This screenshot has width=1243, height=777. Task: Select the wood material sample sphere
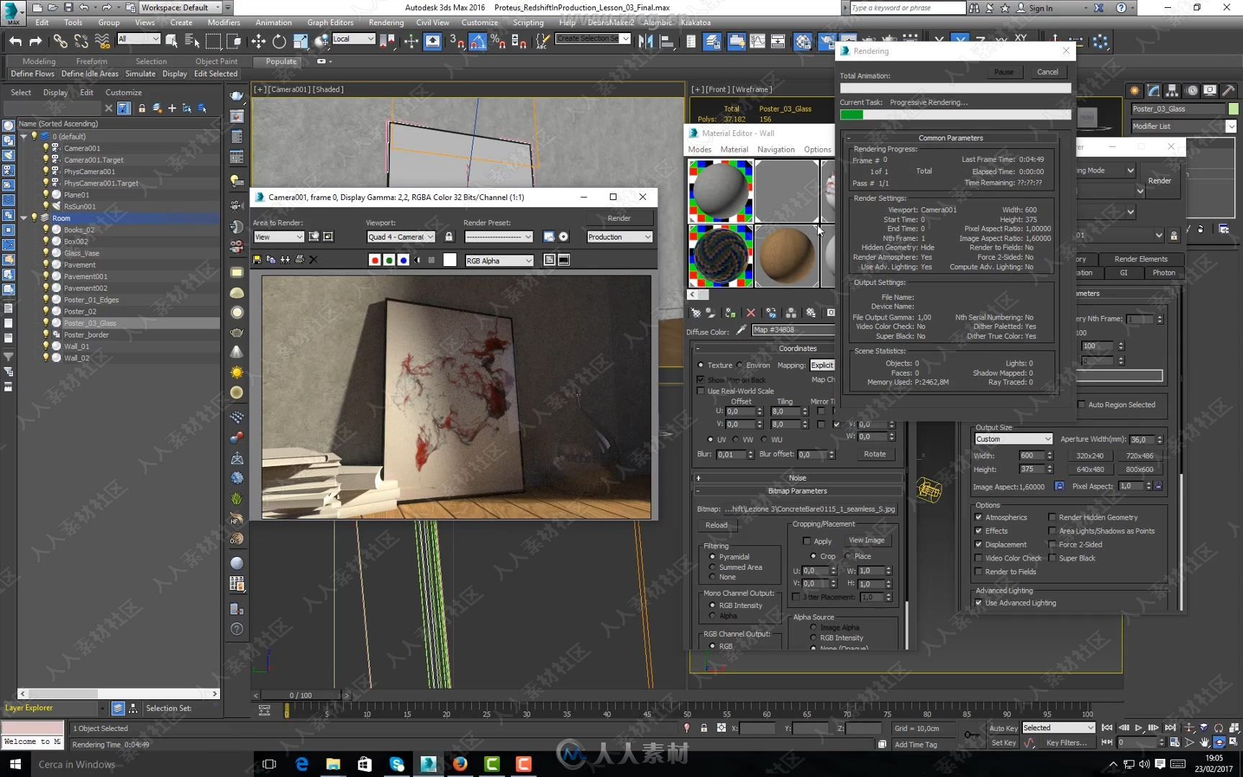coord(787,255)
